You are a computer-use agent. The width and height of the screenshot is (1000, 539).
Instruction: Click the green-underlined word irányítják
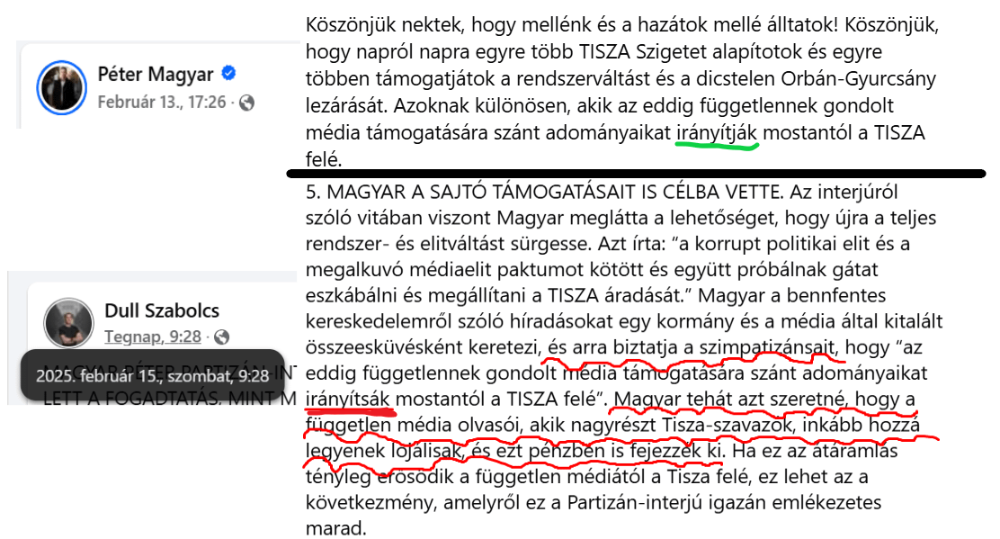coord(716,132)
